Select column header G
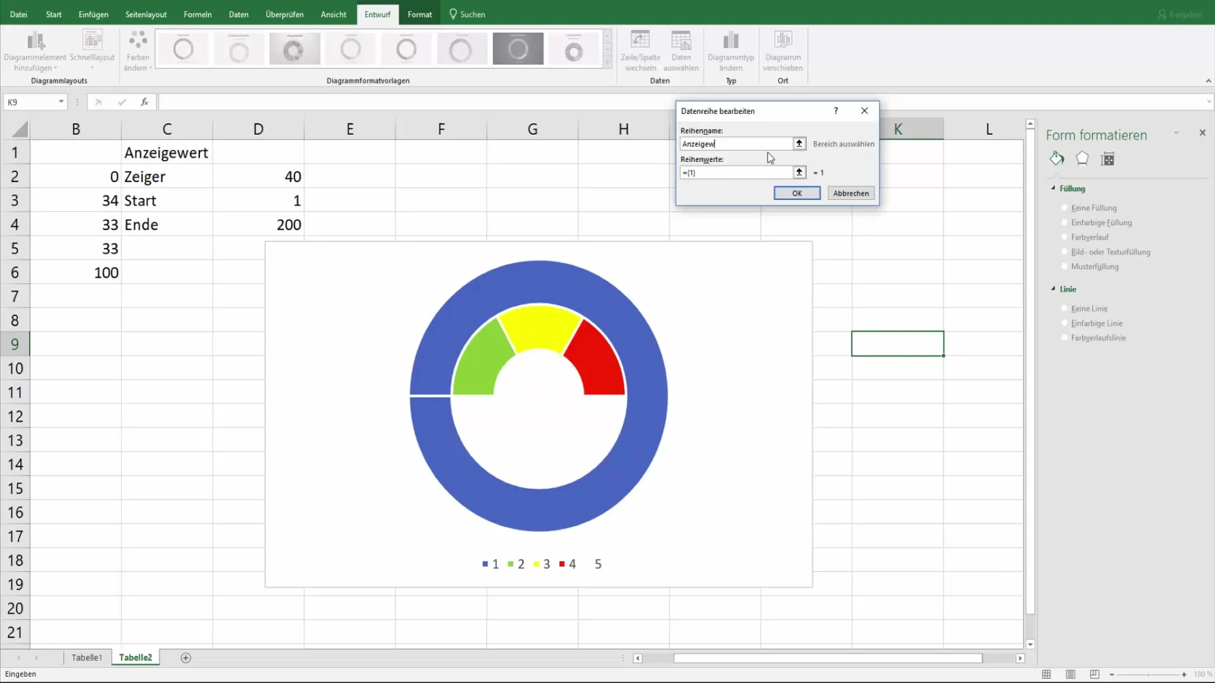1215x683 pixels. 532,129
